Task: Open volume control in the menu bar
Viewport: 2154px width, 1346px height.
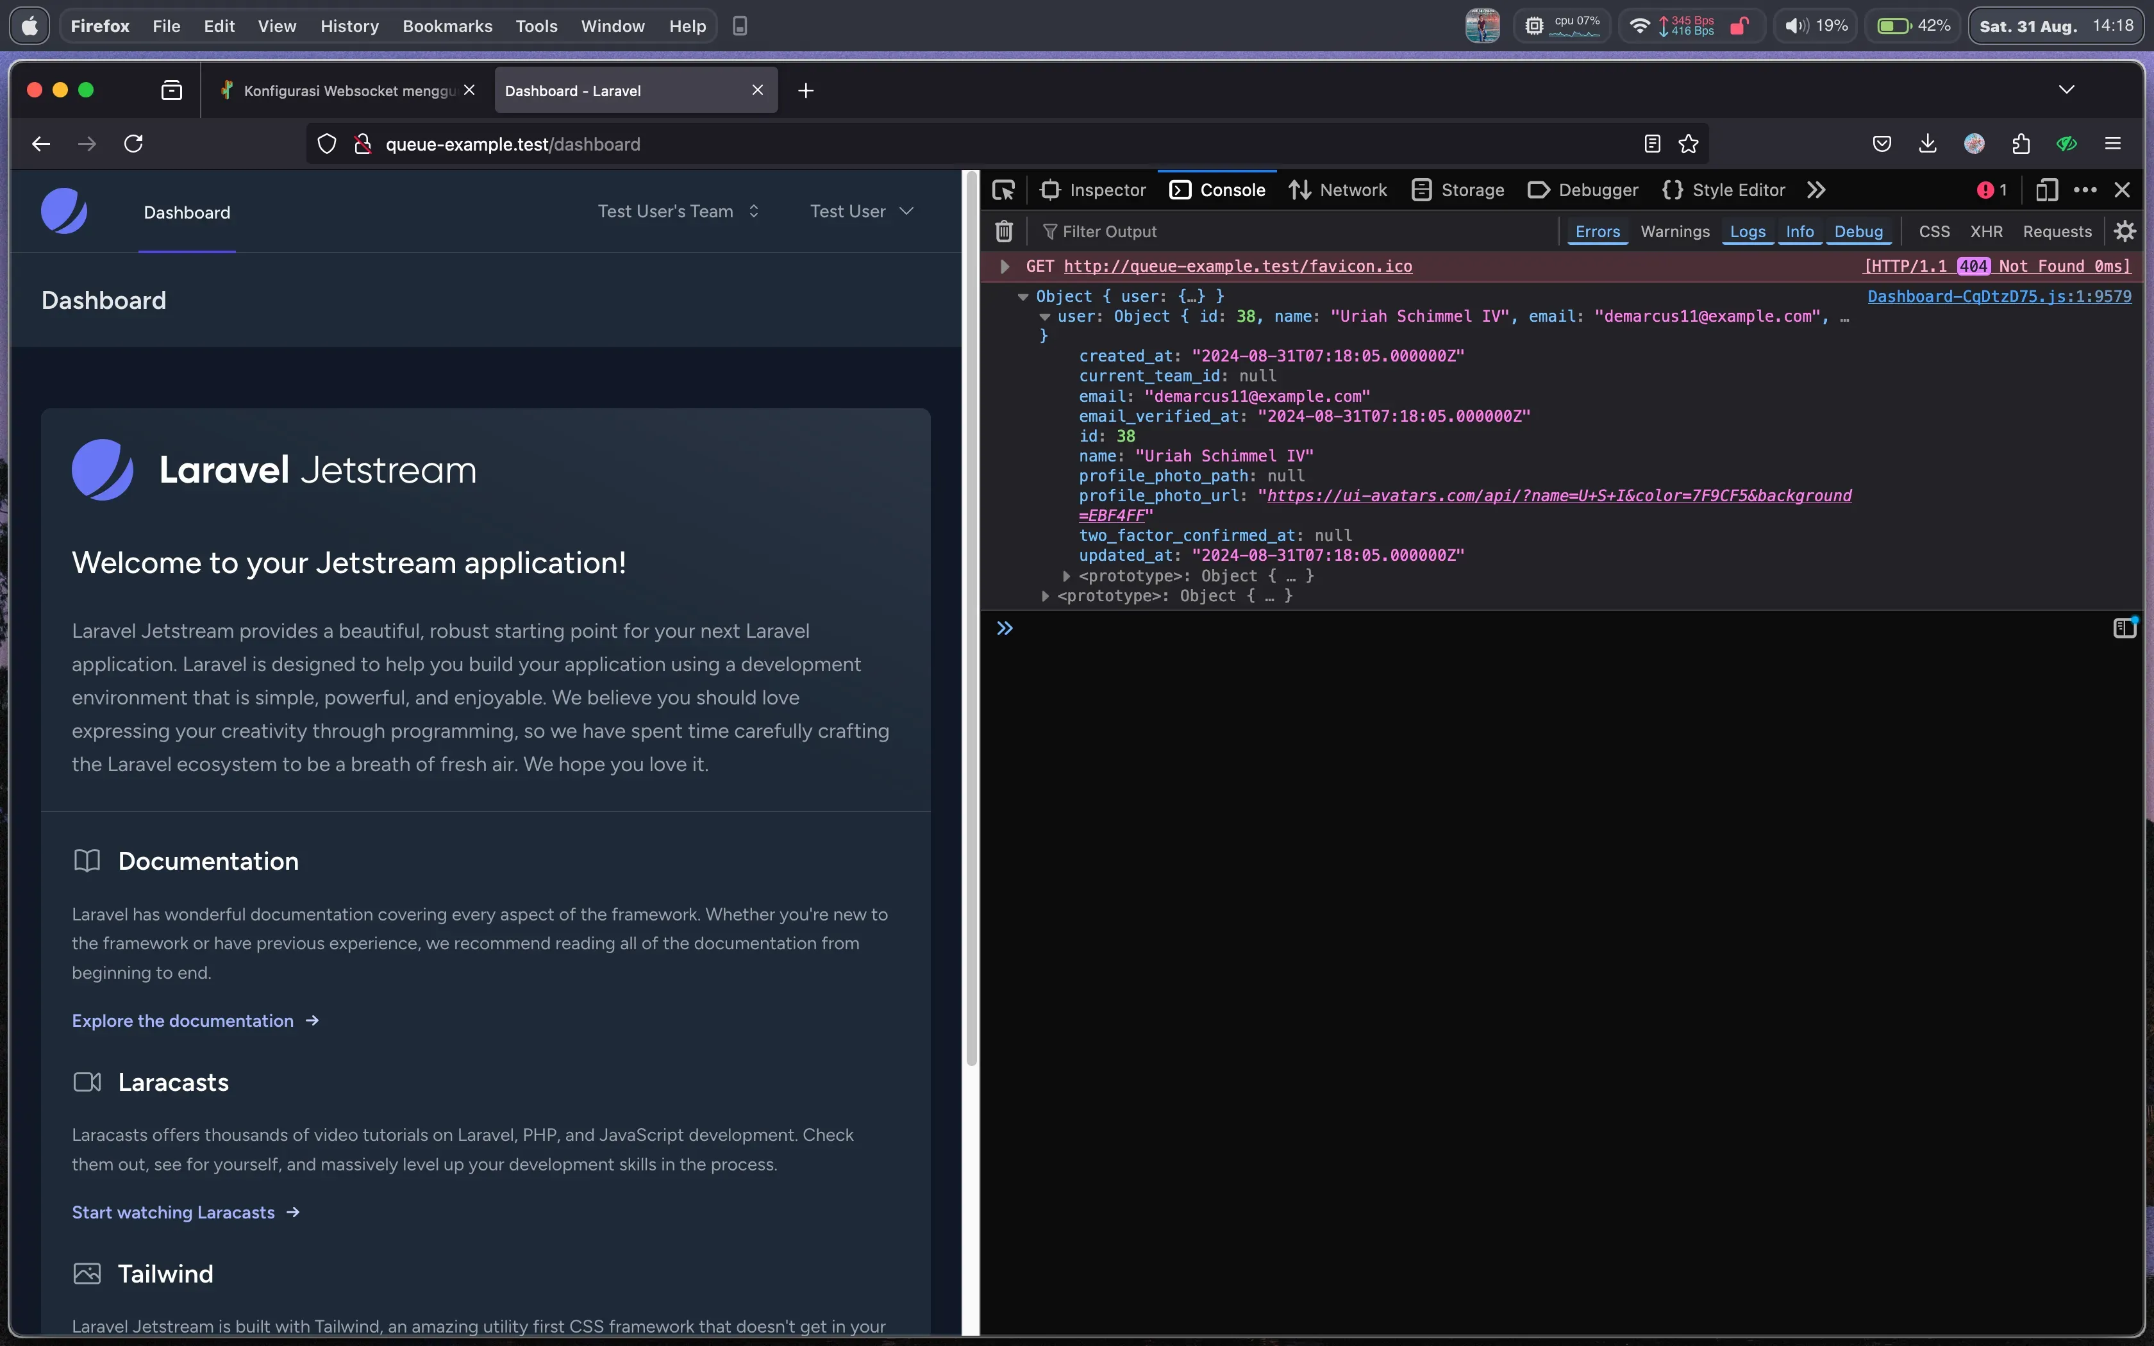Action: (1816, 26)
